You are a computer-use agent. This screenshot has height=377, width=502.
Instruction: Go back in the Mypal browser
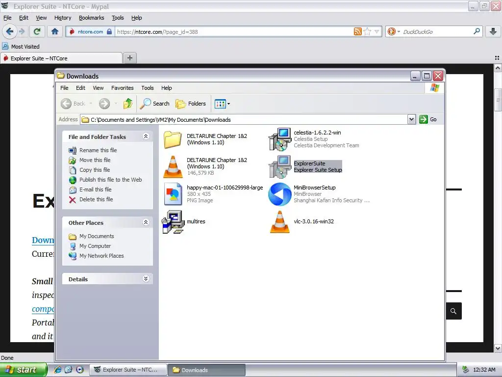coord(10,31)
